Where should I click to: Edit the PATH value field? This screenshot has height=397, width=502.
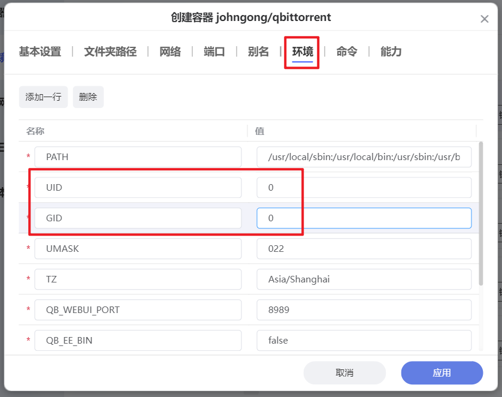[x=364, y=157]
